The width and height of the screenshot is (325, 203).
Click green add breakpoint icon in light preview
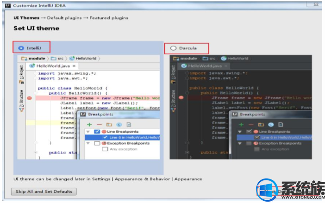pyautogui.click(x=89, y=125)
